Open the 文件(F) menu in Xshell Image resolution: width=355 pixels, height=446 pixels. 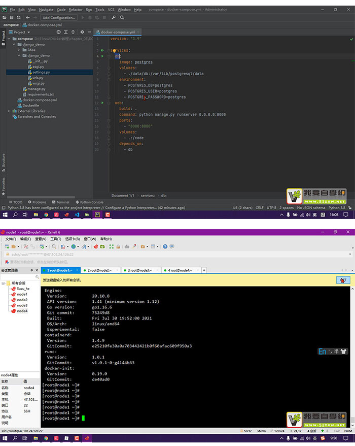click(11, 239)
